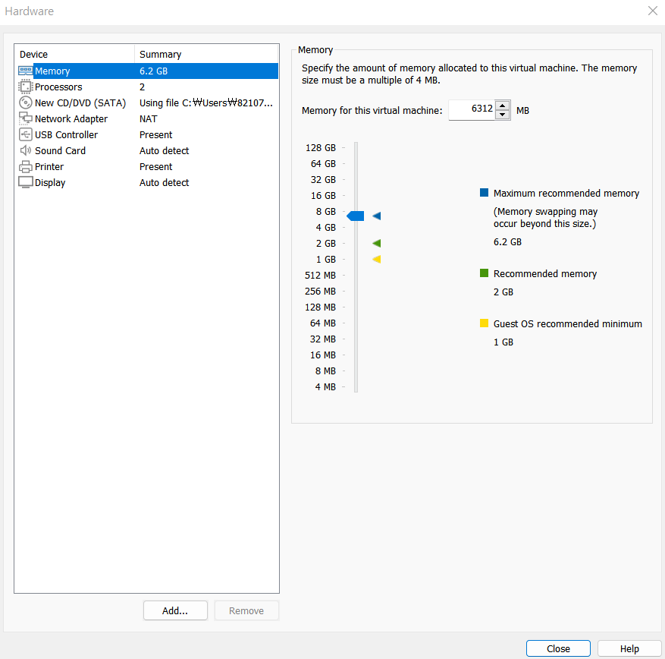Select New CD/DVD (SATA) device label
665x659 pixels.
coord(80,103)
